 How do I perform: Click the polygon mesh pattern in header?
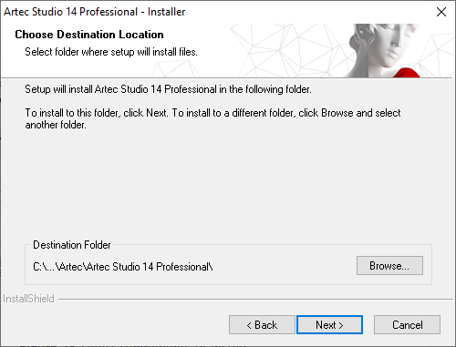tap(289, 50)
